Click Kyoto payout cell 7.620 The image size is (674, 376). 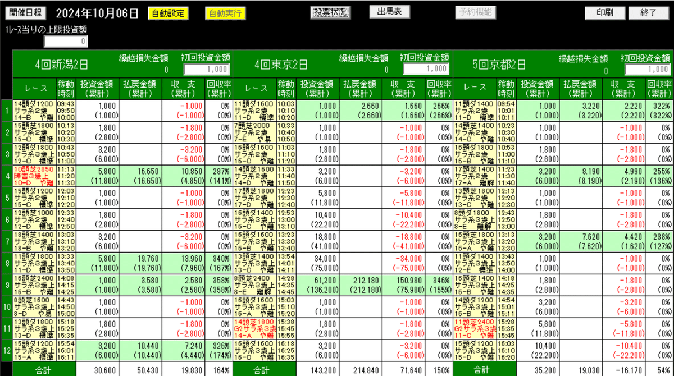point(581,241)
